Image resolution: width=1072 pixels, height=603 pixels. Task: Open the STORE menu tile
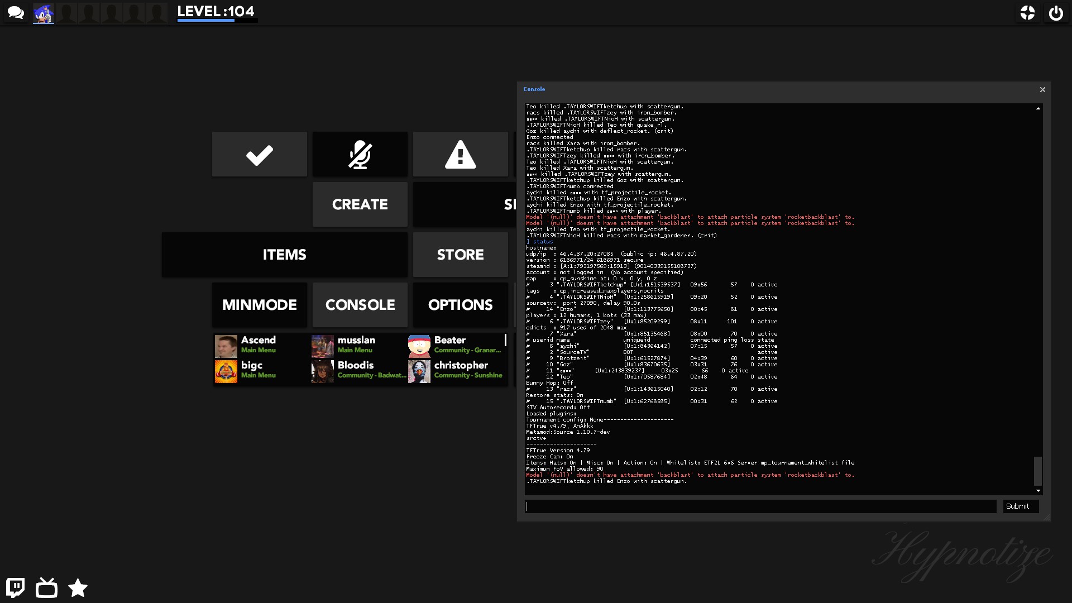pyautogui.click(x=460, y=255)
